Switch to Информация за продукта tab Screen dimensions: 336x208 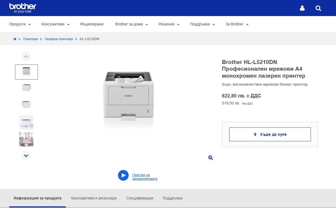coord(37,198)
